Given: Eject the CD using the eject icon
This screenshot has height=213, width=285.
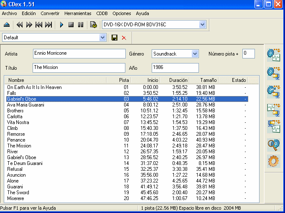Looking at the screenshot, I should pos(7,25).
